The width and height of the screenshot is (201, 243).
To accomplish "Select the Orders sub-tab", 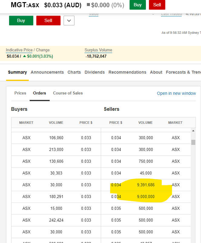I will (40, 93).
